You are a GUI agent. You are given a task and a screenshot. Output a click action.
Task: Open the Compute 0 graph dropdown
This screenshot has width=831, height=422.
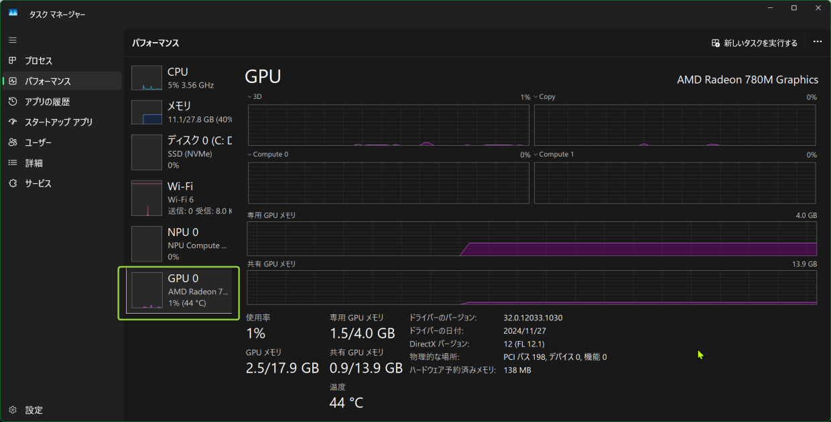tap(250, 154)
